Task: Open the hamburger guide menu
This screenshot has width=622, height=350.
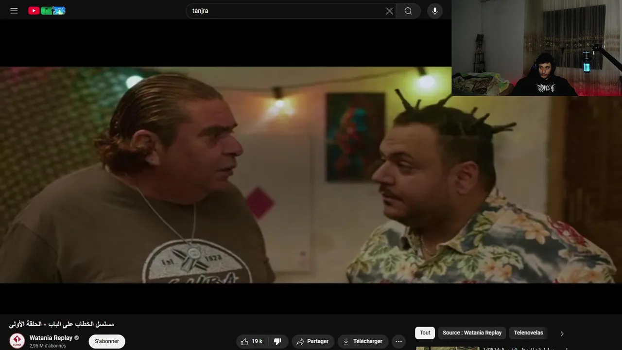Action: [14, 11]
